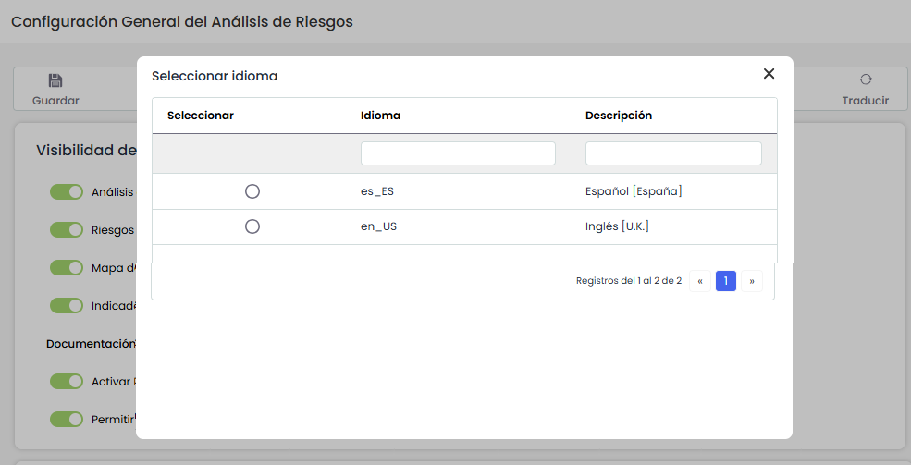Toggle the Análisis visibility switch
The height and width of the screenshot is (465, 911).
pos(67,192)
